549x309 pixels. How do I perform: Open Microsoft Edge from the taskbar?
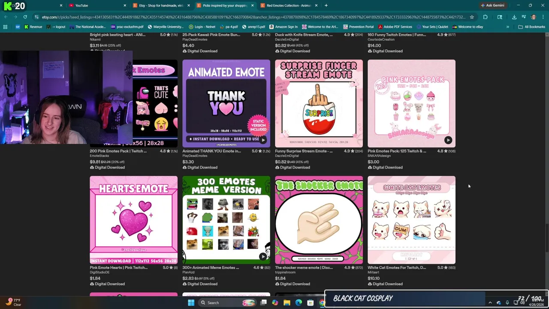click(299, 303)
